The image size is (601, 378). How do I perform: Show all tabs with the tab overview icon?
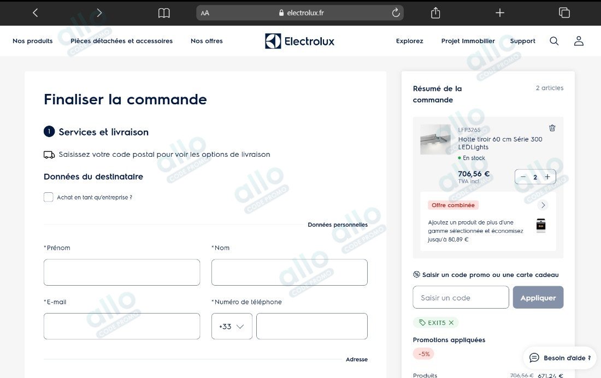[x=564, y=13]
